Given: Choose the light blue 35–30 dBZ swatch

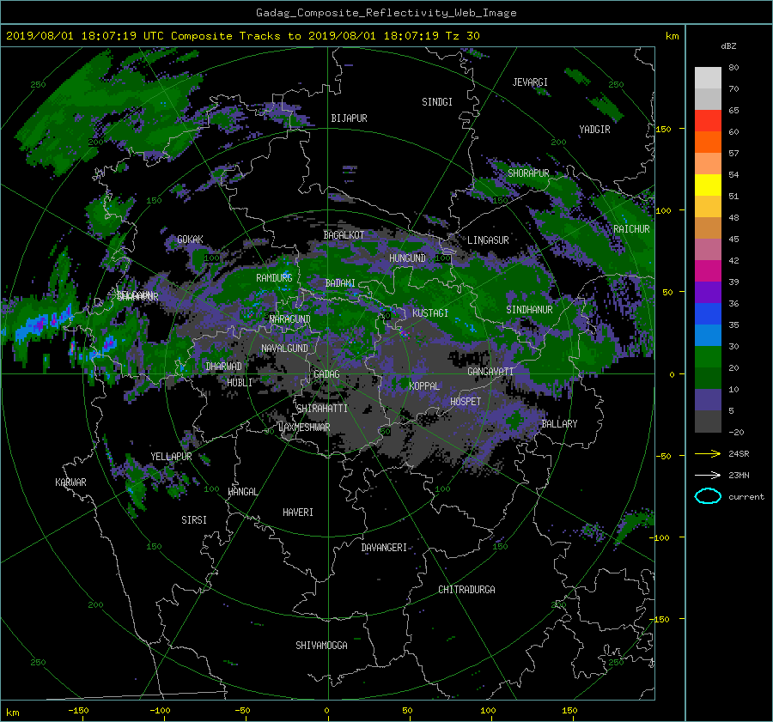Looking at the screenshot, I should coord(708,336).
